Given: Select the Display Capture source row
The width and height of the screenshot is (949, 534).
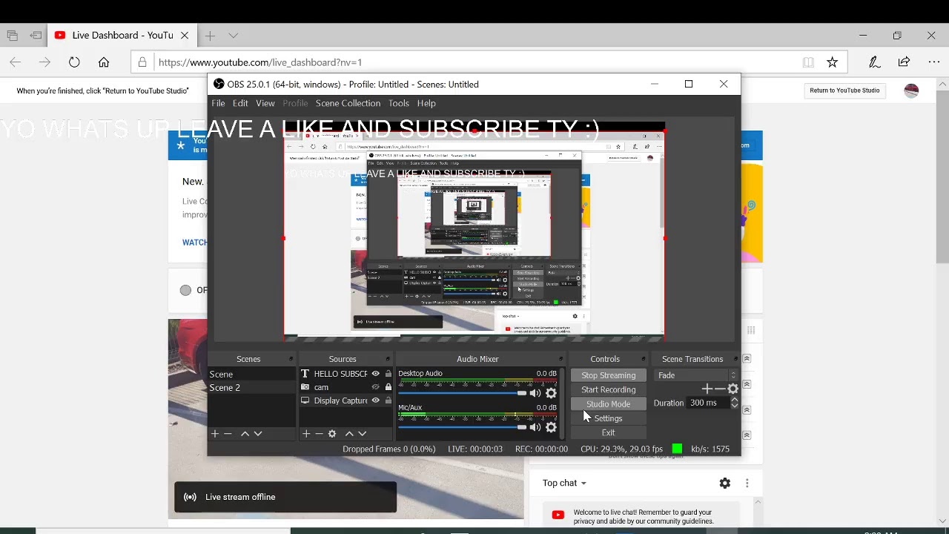Looking at the screenshot, I should tap(345, 400).
